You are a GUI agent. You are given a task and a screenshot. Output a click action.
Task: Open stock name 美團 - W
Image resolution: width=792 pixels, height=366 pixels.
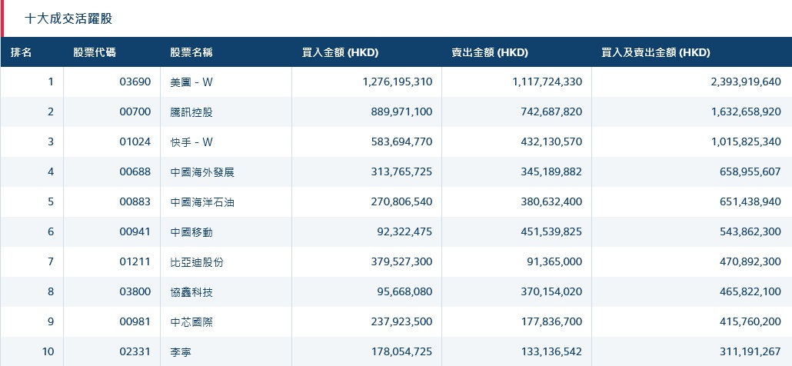click(192, 82)
